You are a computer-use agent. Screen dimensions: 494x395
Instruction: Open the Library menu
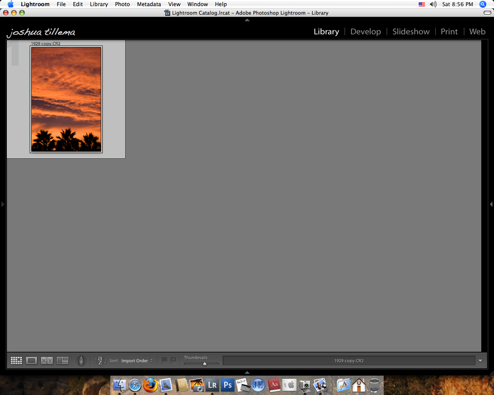tap(99, 4)
